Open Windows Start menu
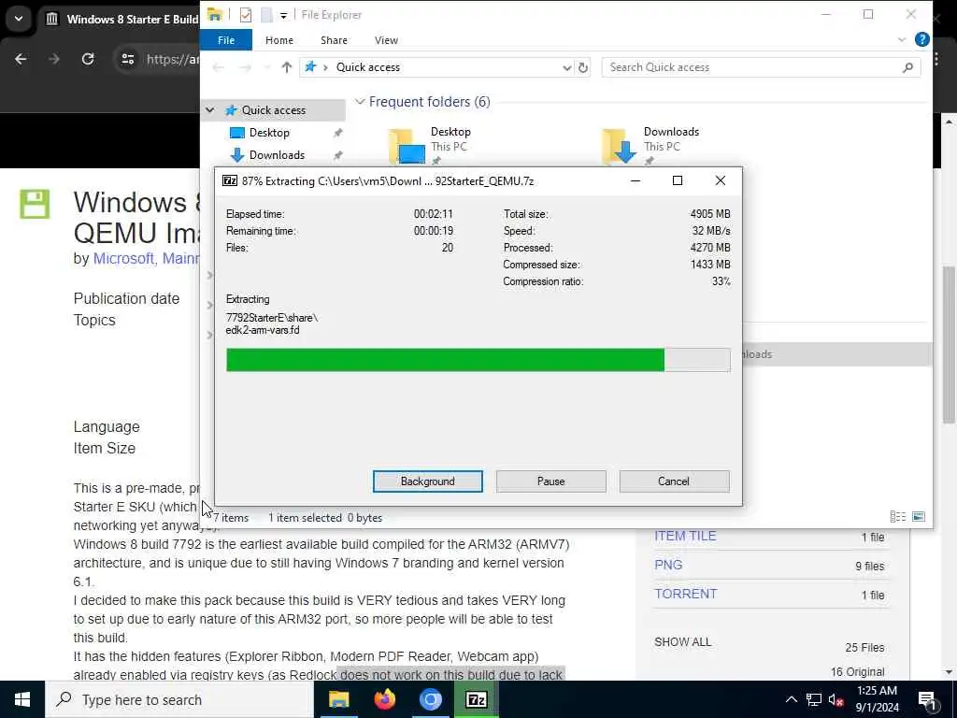Viewport: 957px width, 718px height. (22, 699)
